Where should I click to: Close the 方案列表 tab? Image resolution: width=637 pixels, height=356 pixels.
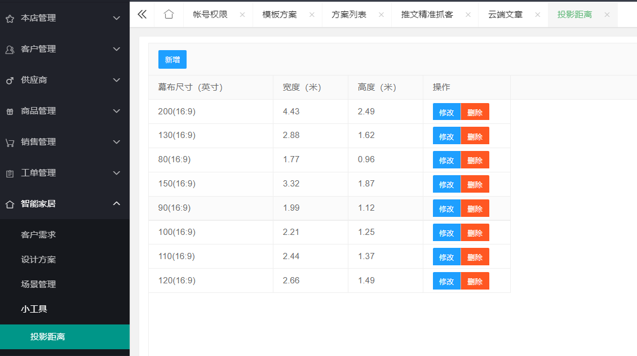point(381,15)
